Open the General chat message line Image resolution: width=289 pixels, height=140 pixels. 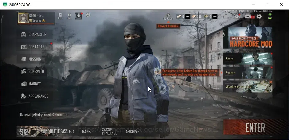(x=40, y=115)
